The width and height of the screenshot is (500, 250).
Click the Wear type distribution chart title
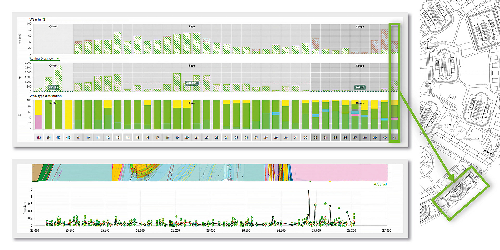click(x=46, y=96)
